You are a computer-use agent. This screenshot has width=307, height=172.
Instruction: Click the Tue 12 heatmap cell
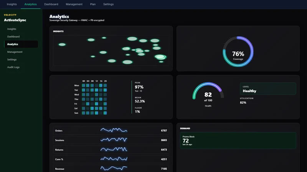[x=97, y=90]
